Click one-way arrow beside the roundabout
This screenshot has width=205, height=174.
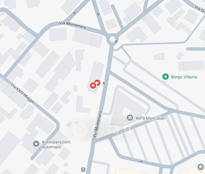[116, 41]
